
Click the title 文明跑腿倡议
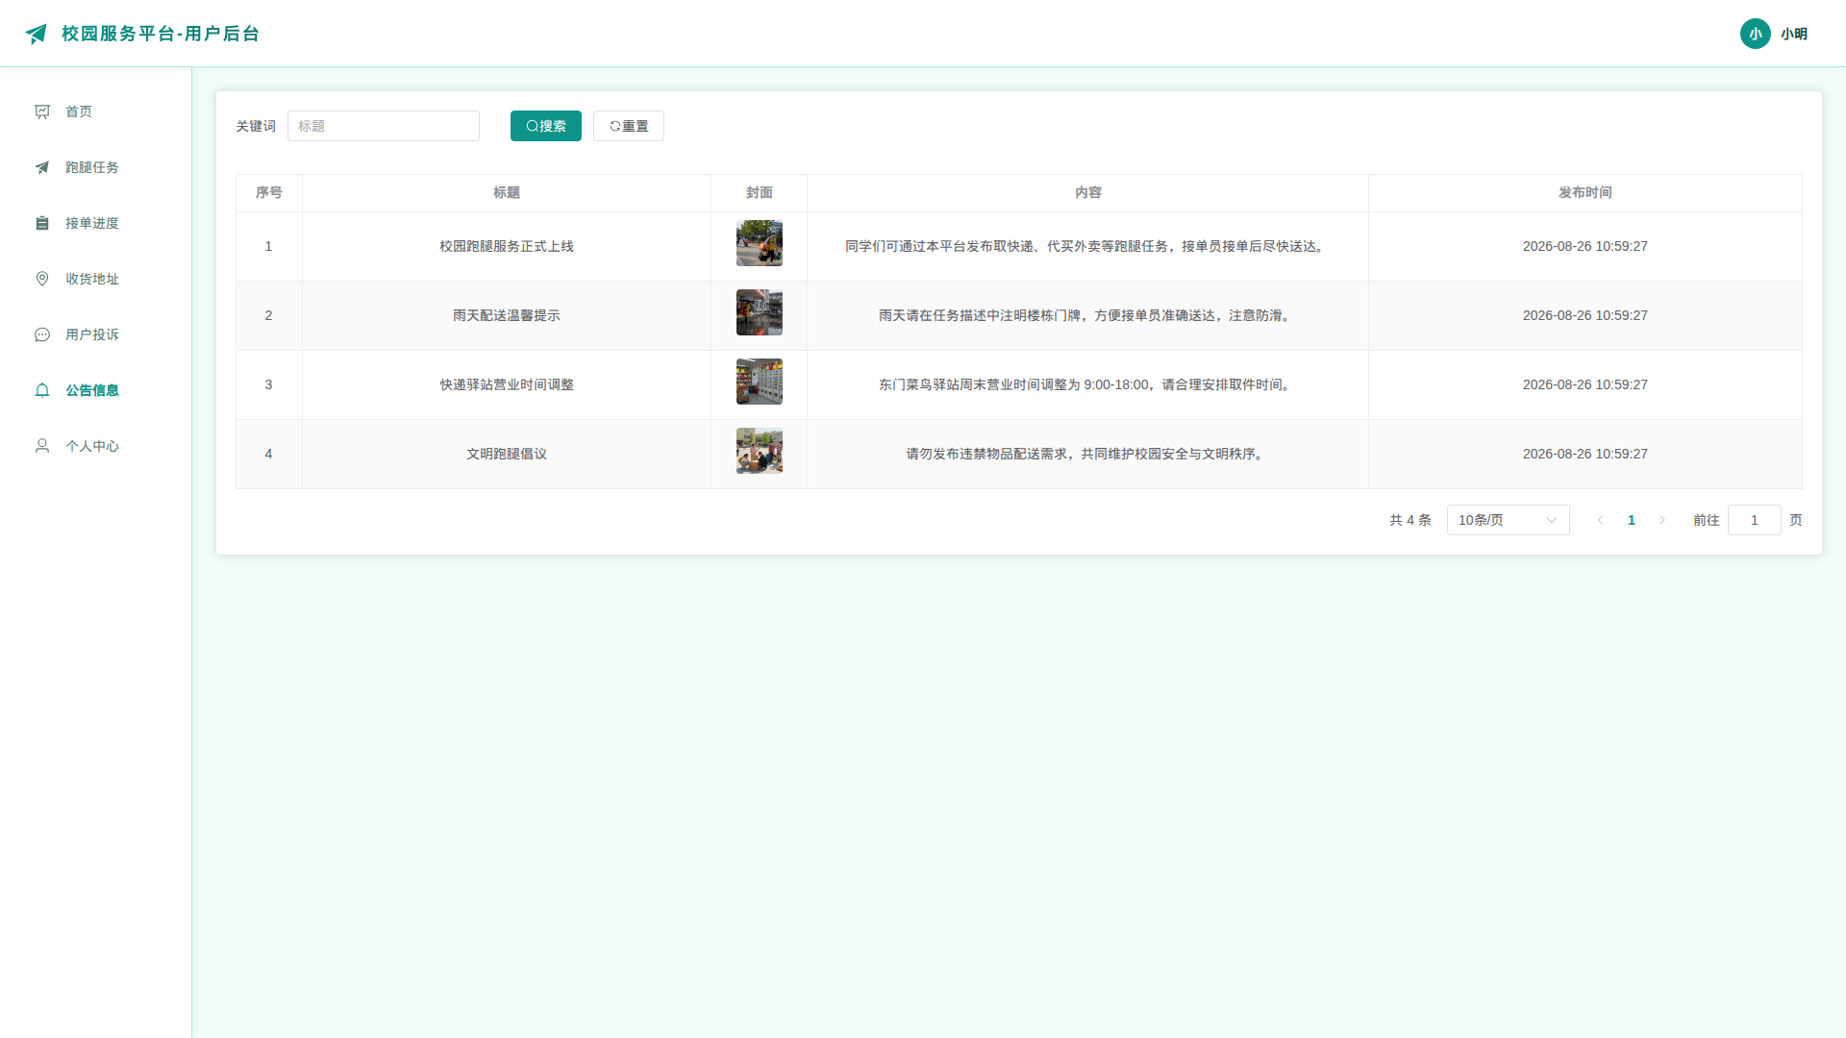tap(507, 454)
